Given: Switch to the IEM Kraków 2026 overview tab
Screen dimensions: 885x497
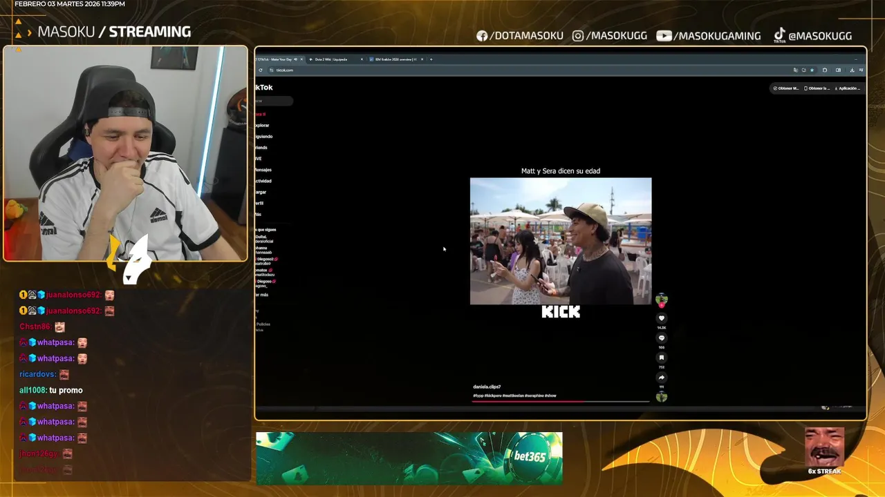Looking at the screenshot, I should [398, 59].
